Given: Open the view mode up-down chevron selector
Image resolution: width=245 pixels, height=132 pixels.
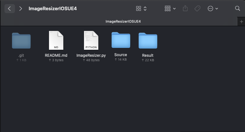Looking at the screenshot, I should point(145,9).
